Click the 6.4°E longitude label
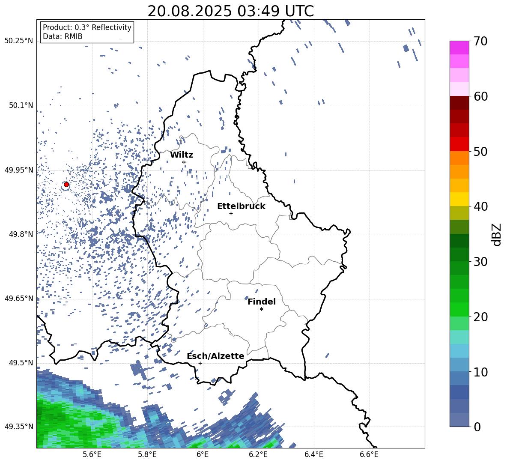507x463 pixels. 313,454
